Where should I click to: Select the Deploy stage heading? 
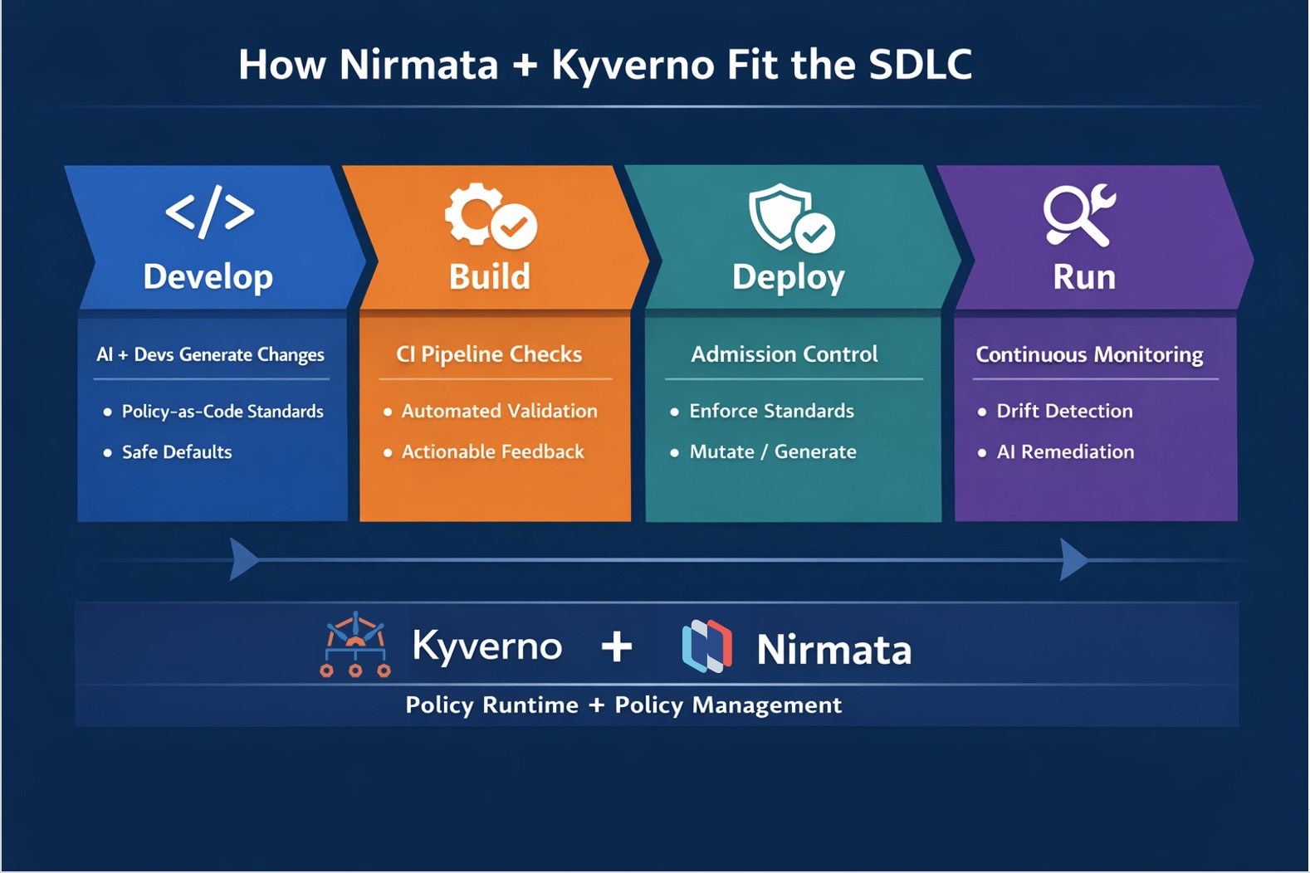coord(788,277)
